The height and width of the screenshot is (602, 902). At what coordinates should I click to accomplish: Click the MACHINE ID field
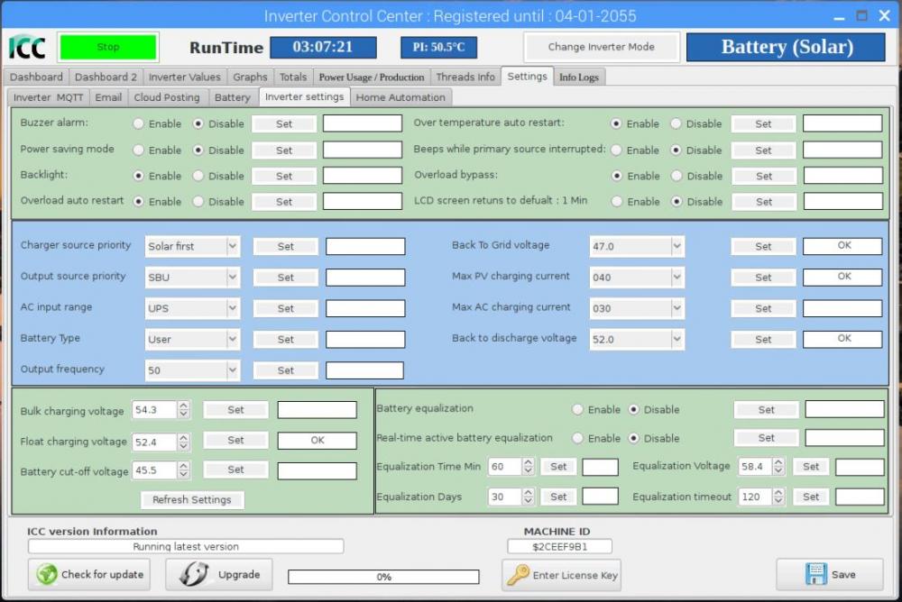coord(560,546)
